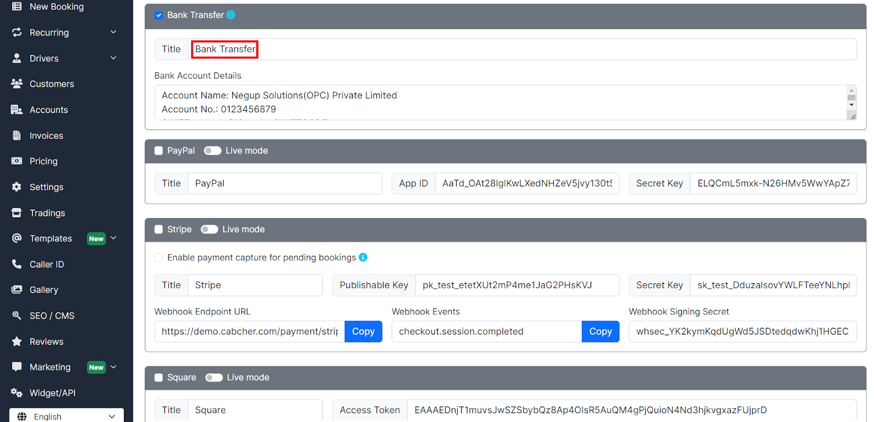Click the Widget/API gears icon

pos(17,392)
